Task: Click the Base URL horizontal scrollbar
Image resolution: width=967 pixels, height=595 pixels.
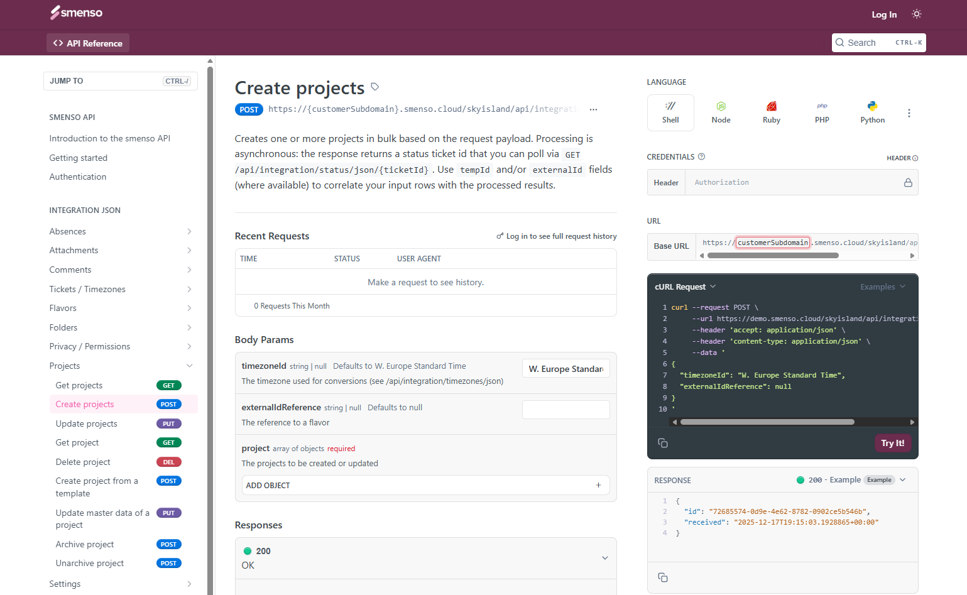Action: pyautogui.click(x=773, y=256)
